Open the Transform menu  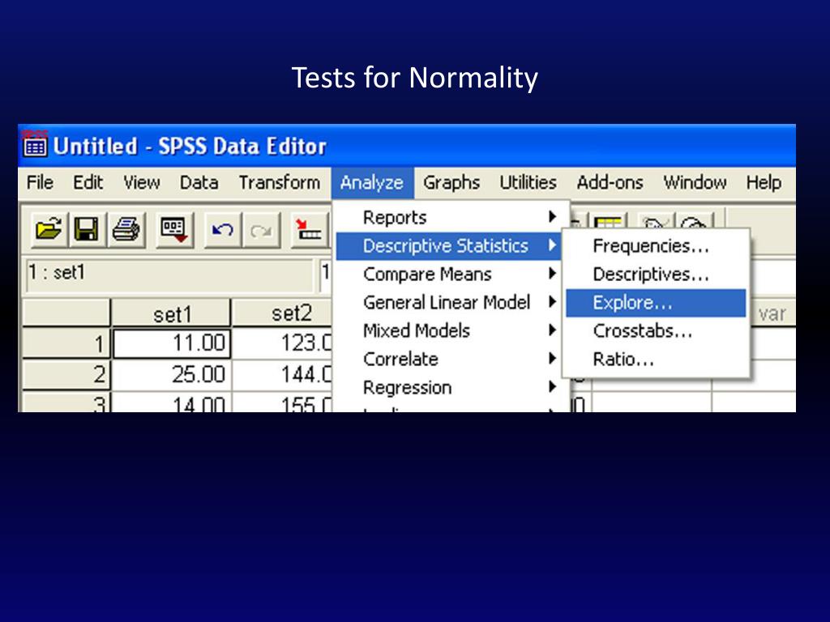[x=279, y=182]
